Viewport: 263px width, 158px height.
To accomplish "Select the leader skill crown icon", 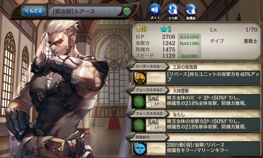I will coord(140,78).
